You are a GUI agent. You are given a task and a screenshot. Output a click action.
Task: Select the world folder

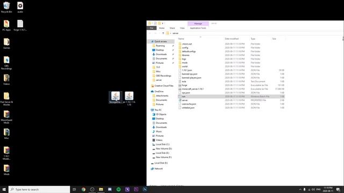click(x=185, y=66)
